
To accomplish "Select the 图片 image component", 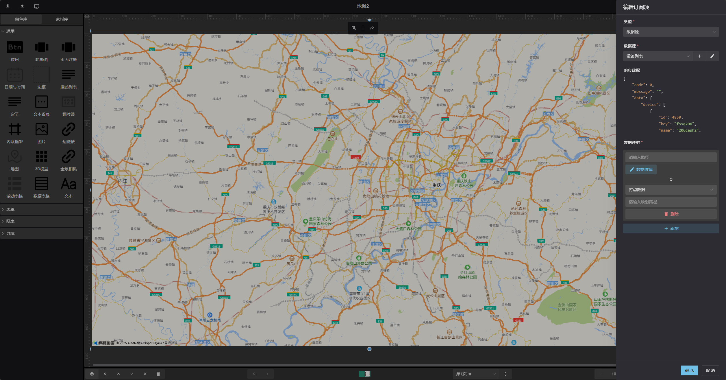I will pos(42,133).
